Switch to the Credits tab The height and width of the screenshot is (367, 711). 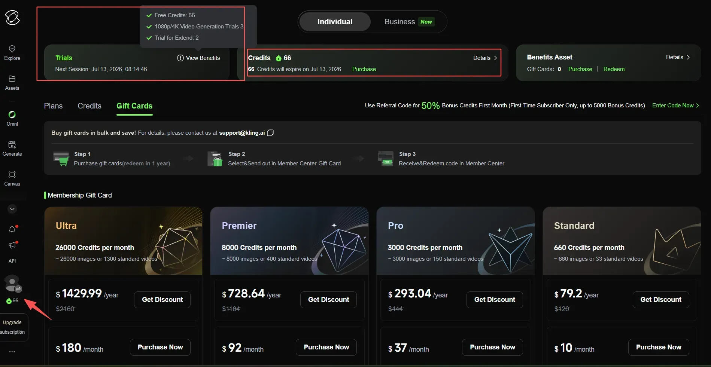pyautogui.click(x=89, y=106)
